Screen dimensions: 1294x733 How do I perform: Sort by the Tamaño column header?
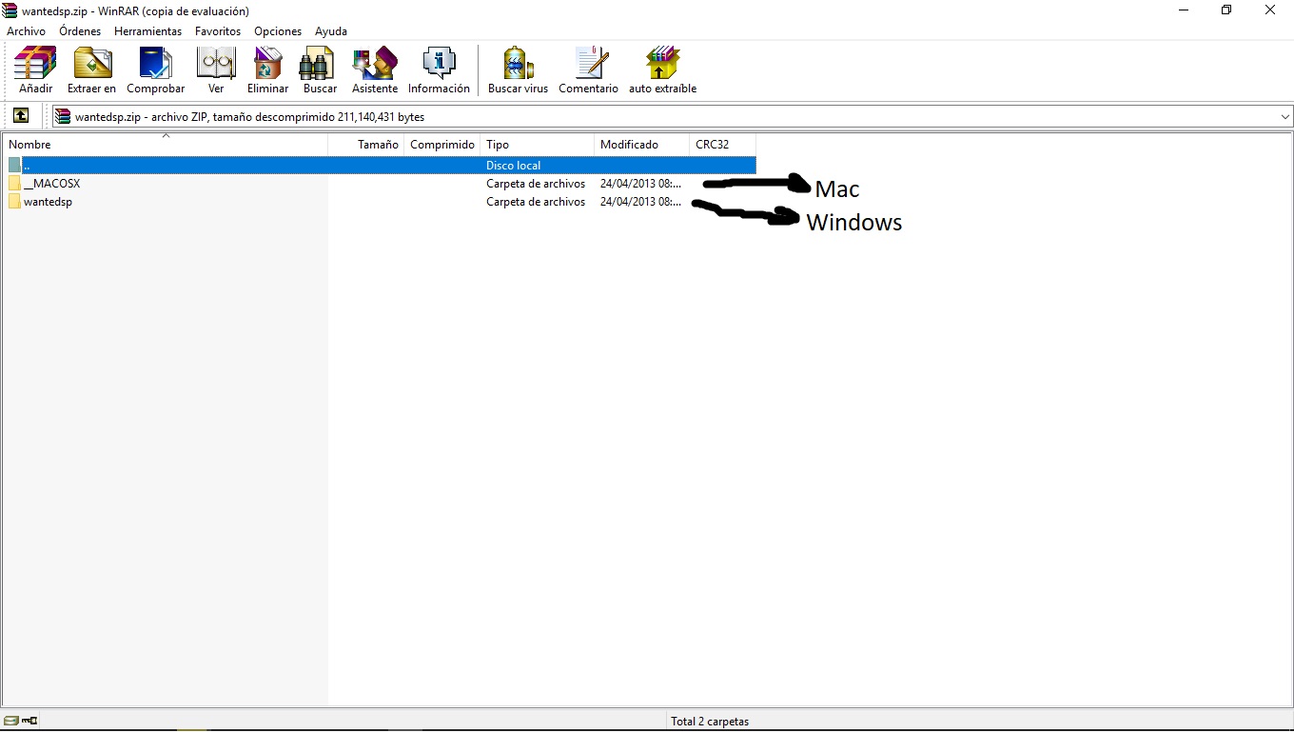pyautogui.click(x=366, y=145)
